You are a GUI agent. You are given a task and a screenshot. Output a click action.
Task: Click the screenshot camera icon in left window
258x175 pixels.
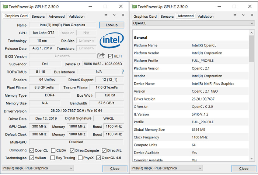pos(106,15)
